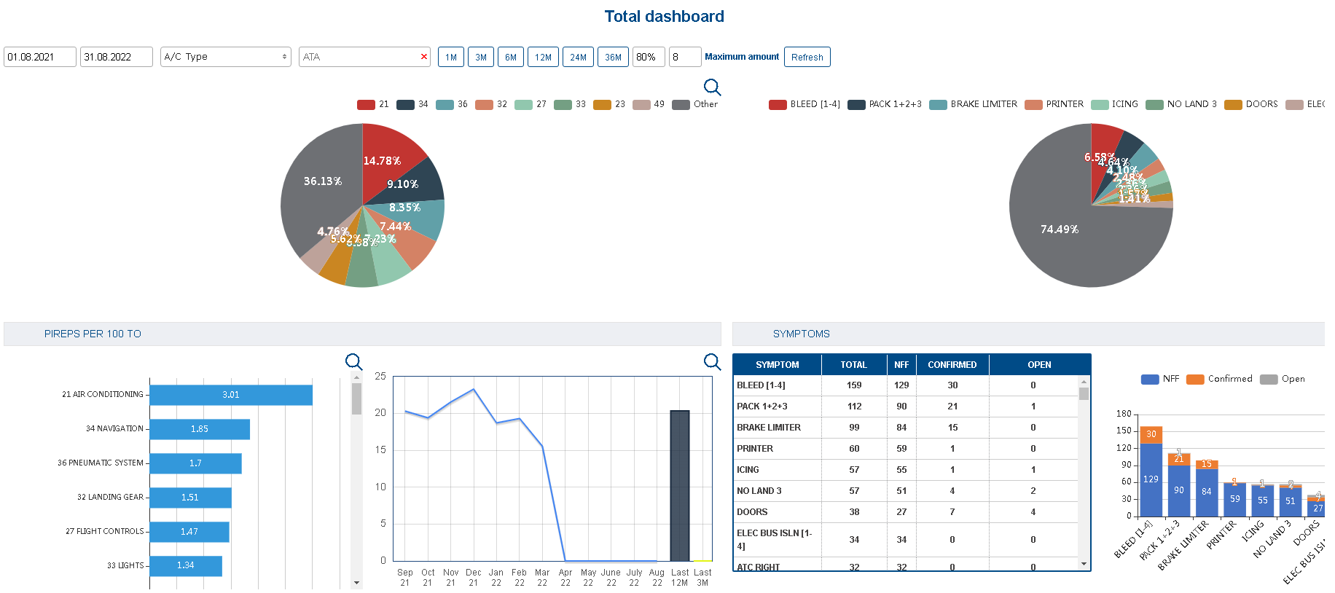Select the 33 LIGHTS bar
The width and height of the screenshot is (1335, 593).
[186, 565]
